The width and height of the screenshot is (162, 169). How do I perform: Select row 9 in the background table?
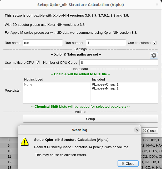9,146
